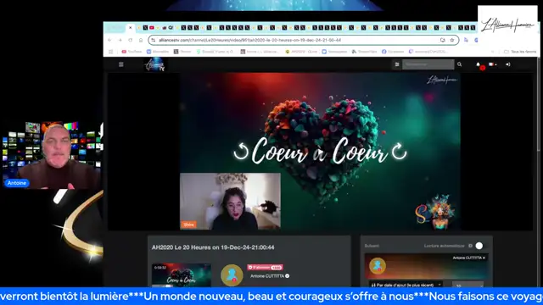Go back with browser back arrow

[109, 40]
